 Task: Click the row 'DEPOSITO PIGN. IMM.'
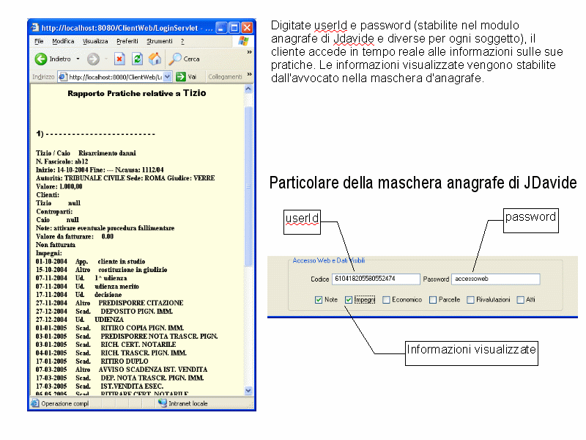(x=104, y=311)
